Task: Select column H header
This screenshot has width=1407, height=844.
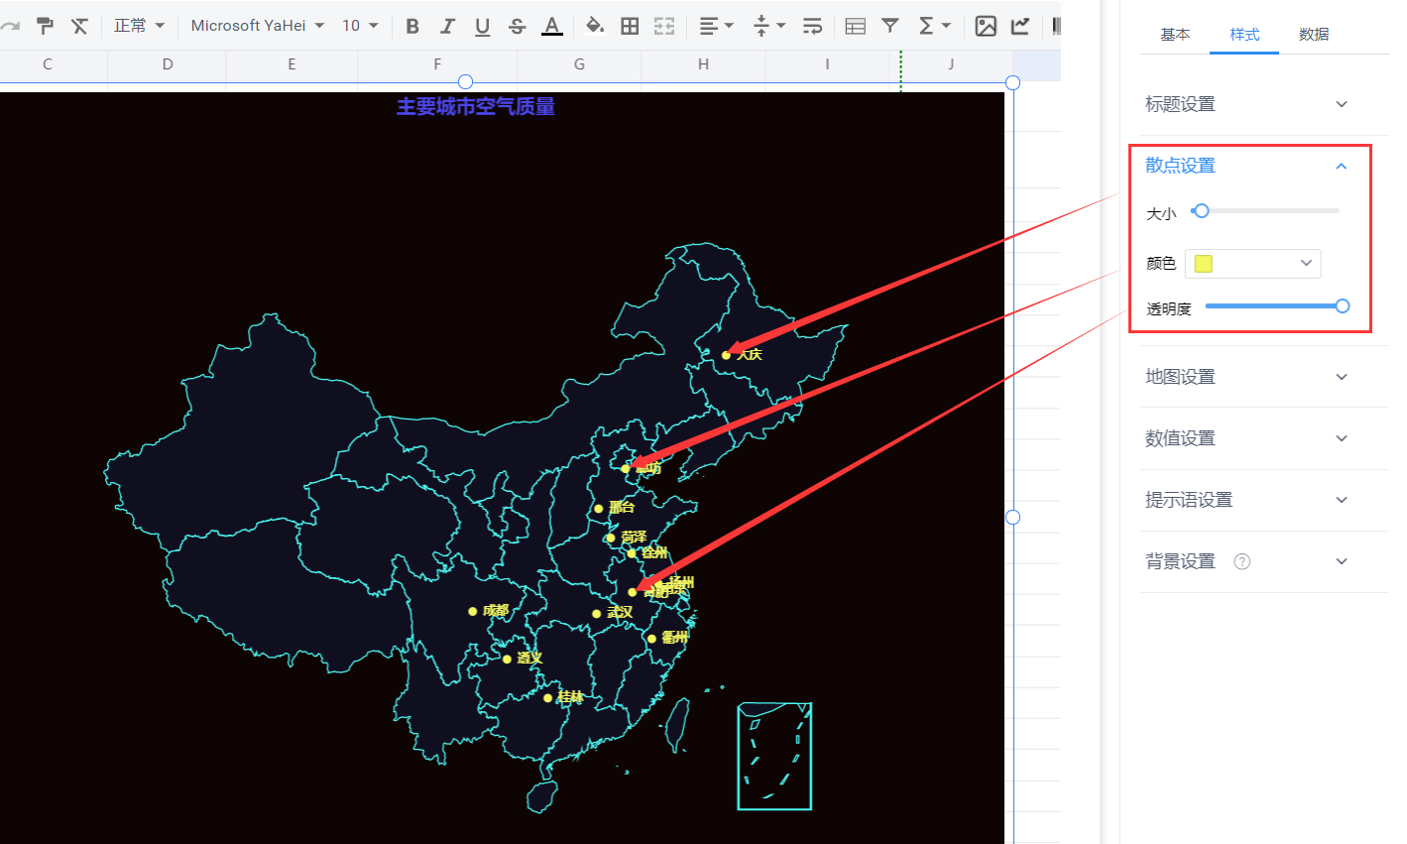Action: [703, 64]
